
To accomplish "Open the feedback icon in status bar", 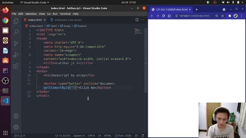I will click(x=136, y=135).
